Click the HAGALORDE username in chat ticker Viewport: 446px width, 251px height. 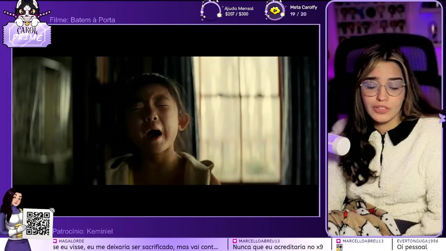coord(71,241)
